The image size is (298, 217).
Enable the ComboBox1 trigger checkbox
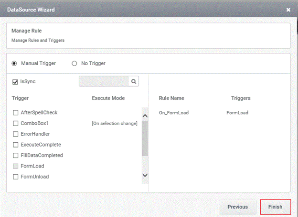coord(15,123)
